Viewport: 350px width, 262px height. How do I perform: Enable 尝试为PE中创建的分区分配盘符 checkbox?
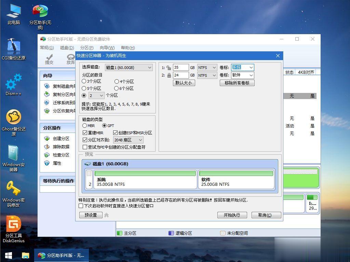point(85,147)
